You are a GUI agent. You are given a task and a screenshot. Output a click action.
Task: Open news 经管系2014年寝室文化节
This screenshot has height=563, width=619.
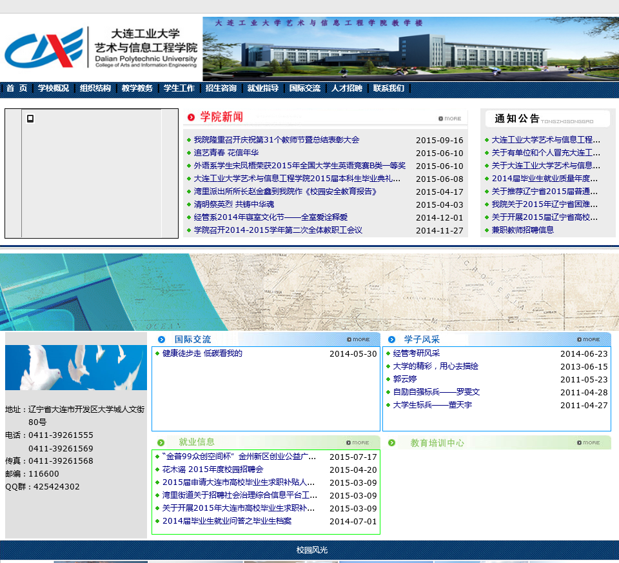click(270, 217)
